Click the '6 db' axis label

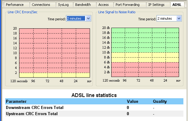coord(107,62)
